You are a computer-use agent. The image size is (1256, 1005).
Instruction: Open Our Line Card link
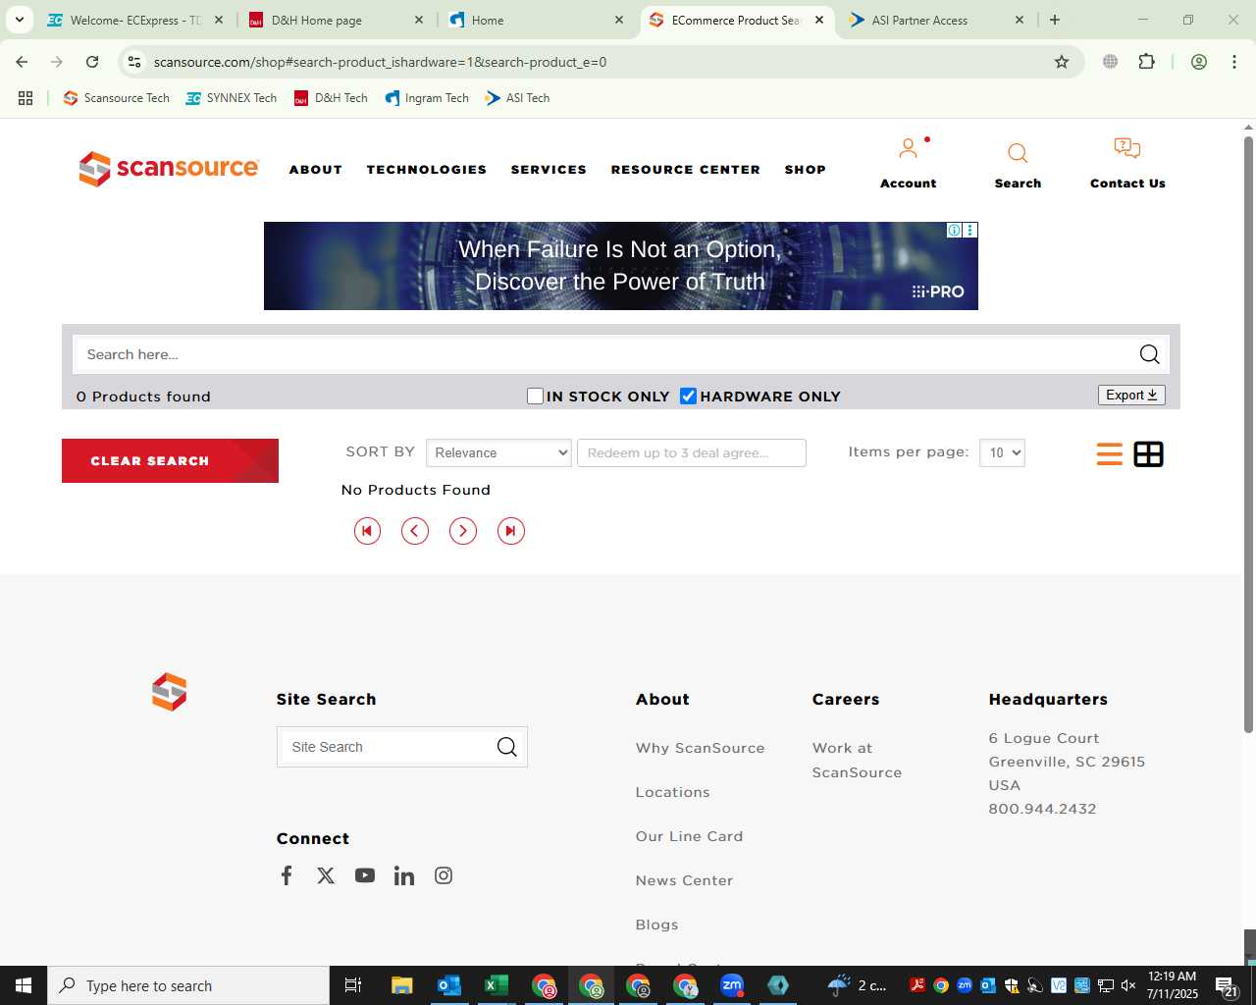pyautogui.click(x=689, y=836)
